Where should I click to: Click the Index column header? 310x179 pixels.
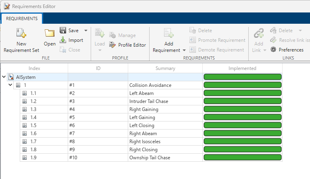tap(34, 68)
